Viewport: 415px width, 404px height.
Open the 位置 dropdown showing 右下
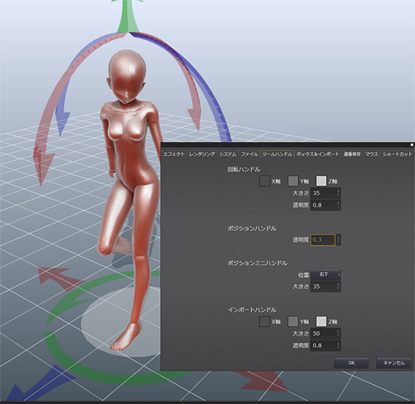tap(326, 275)
